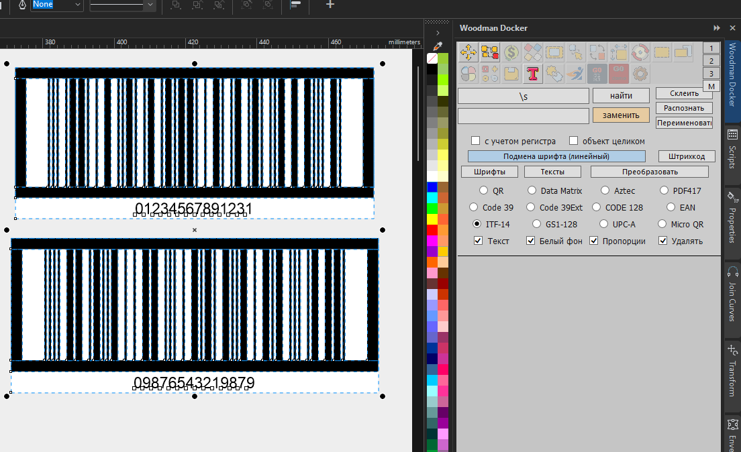Select the PDF417 radio button
Screen dimensions: 741x452
tap(664, 190)
